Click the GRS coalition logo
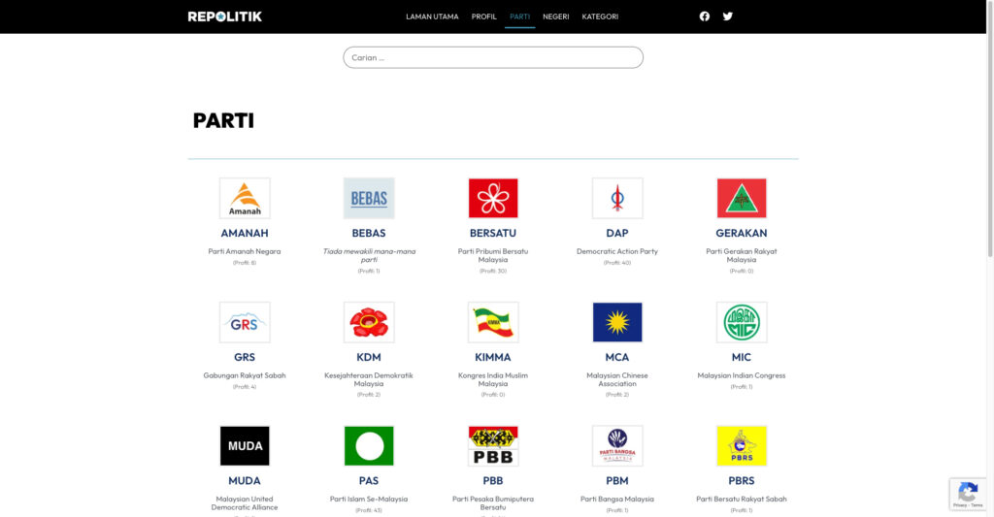994x517 pixels. 245,322
